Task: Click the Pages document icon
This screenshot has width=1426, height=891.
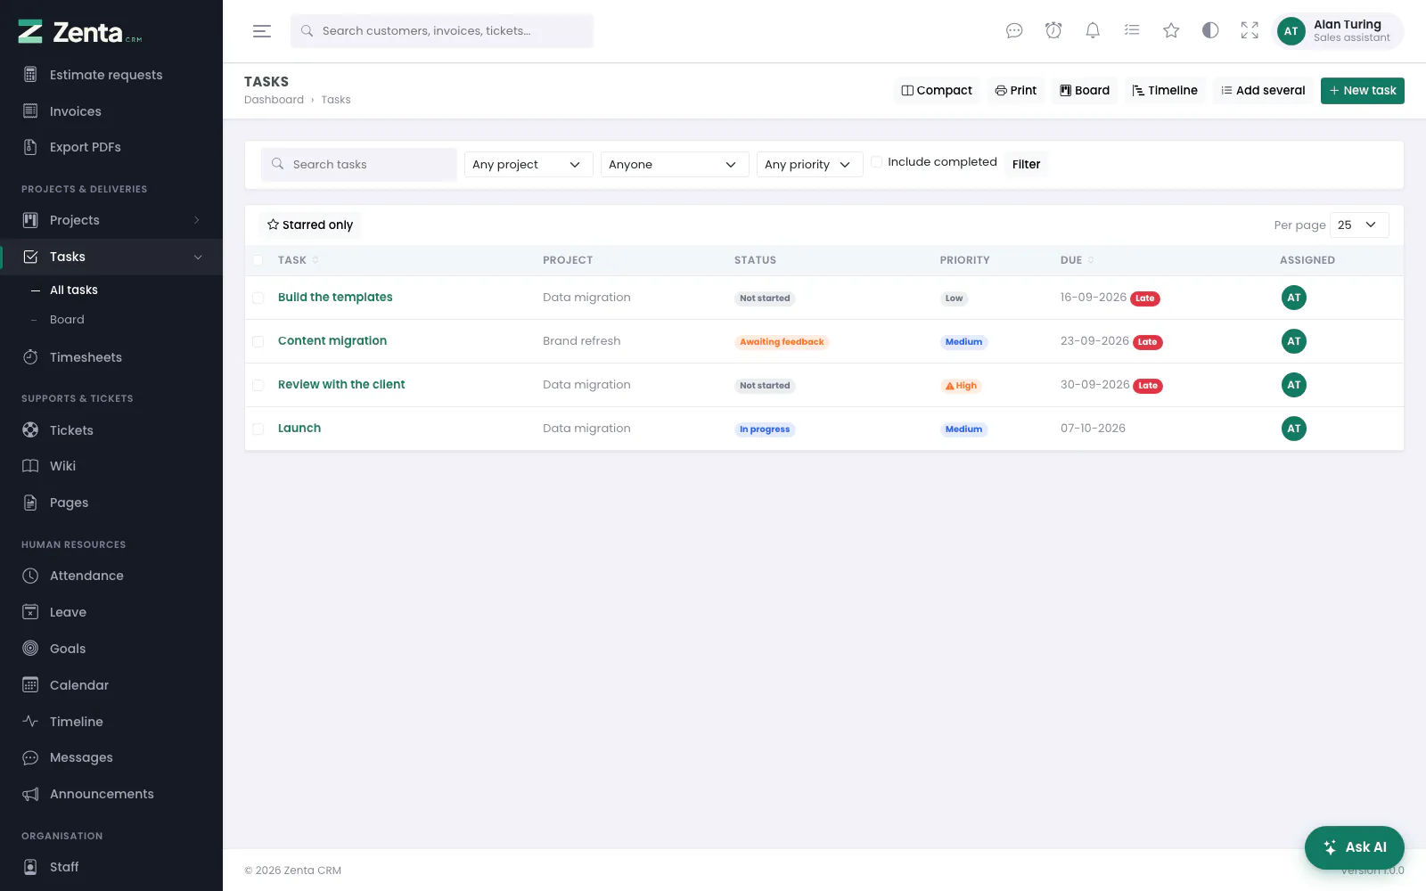Action: (x=30, y=503)
